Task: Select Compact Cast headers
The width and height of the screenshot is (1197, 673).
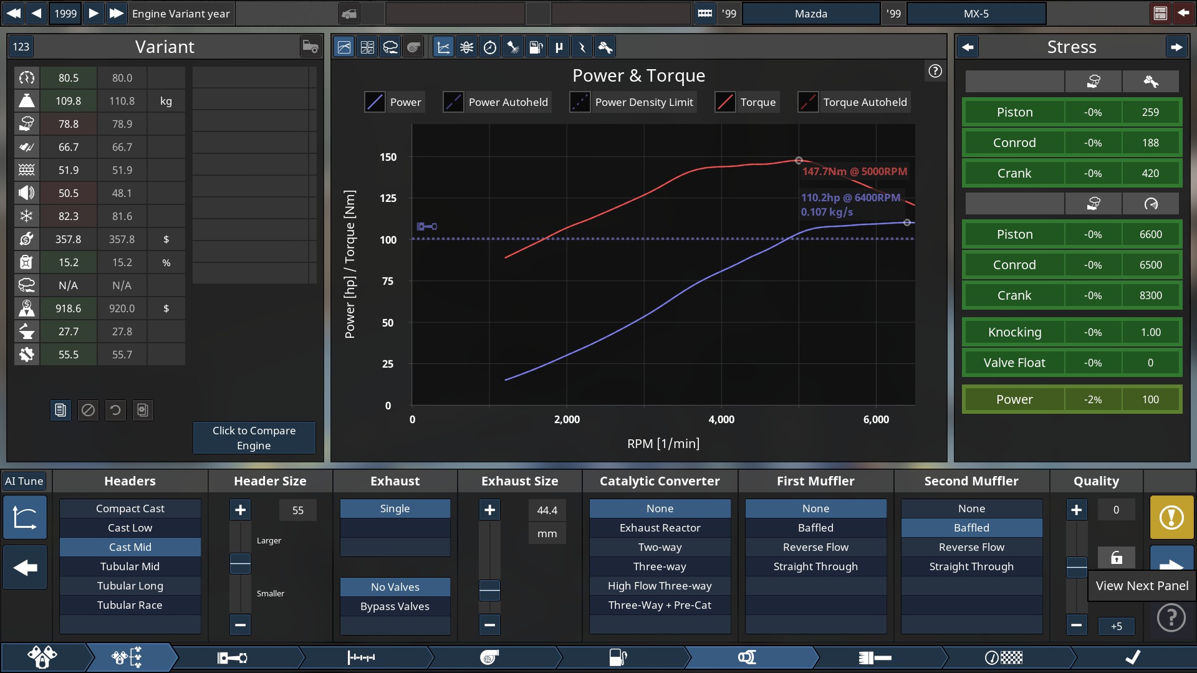Action: (130, 508)
